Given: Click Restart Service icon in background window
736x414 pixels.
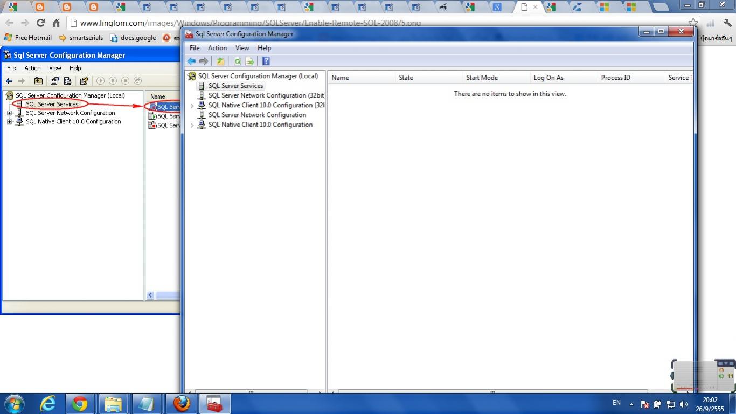Looking at the screenshot, I should point(137,81).
